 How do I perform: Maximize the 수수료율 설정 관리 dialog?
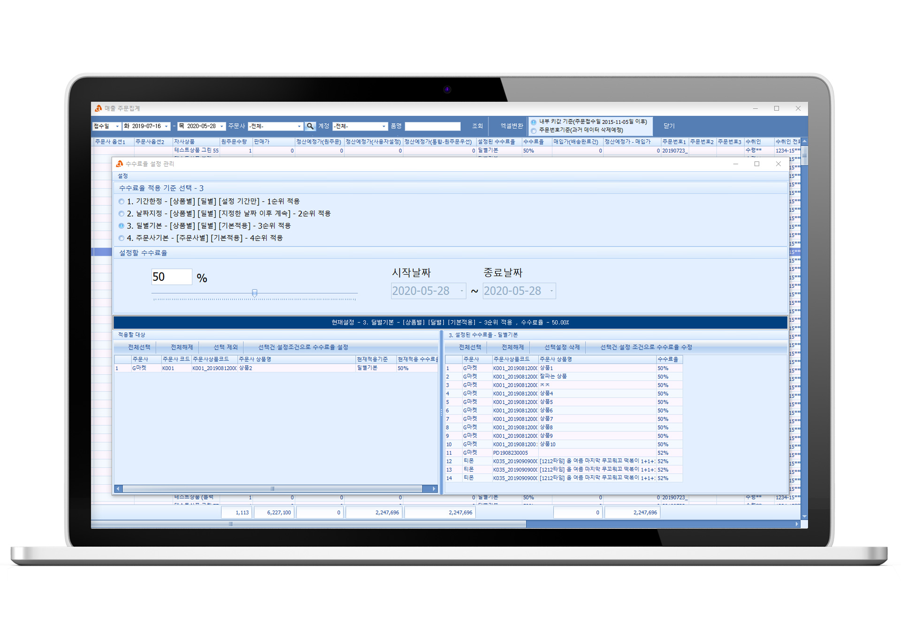point(756,164)
